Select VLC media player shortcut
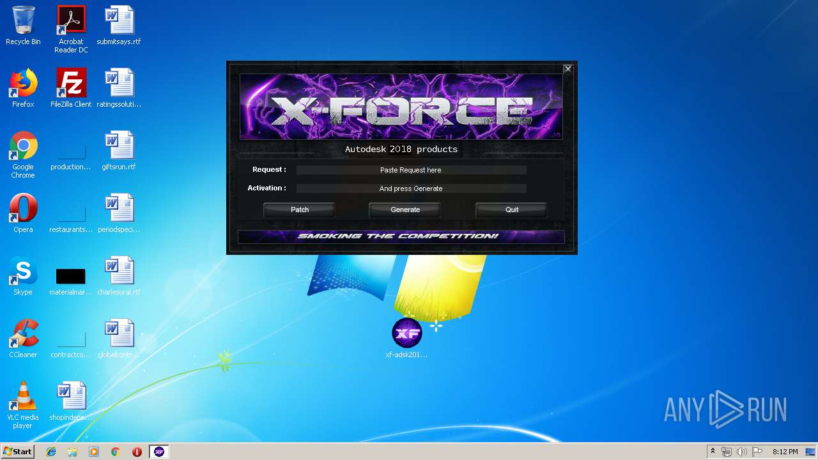The width and height of the screenshot is (818, 460). point(23,405)
